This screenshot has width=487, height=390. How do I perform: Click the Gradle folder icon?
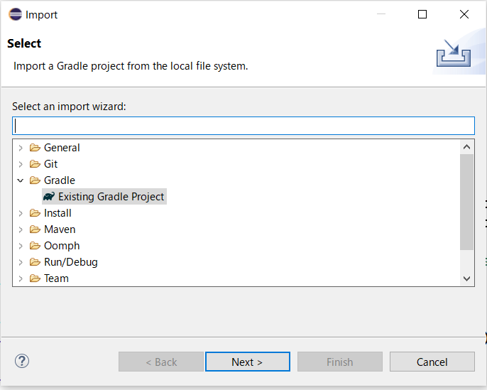tap(35, 180)
